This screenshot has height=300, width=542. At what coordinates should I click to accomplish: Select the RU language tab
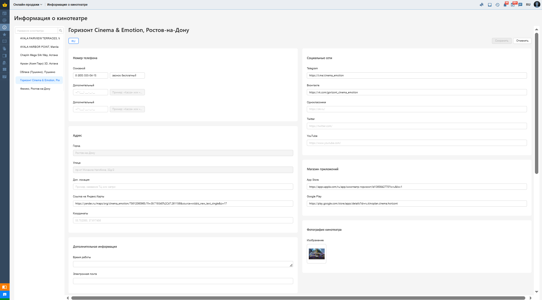(73, 41)
